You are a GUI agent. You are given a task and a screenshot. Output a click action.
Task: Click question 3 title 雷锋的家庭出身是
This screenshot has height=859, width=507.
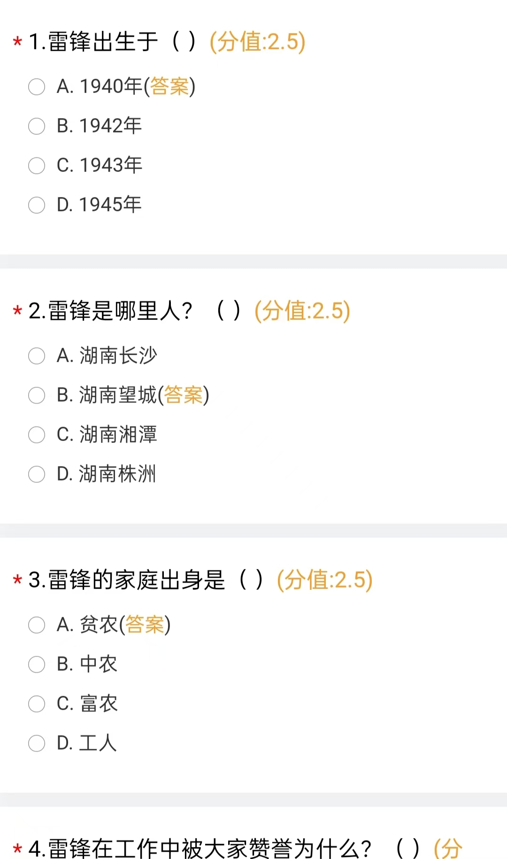point(136,580)
